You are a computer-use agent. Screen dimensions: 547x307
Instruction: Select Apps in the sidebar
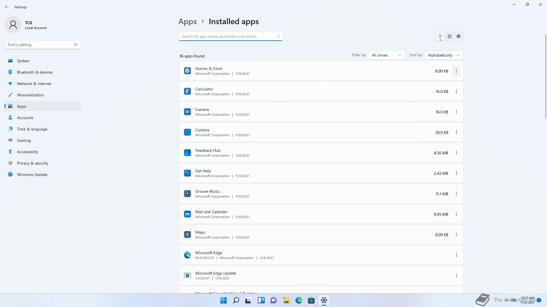click(43, 106)
